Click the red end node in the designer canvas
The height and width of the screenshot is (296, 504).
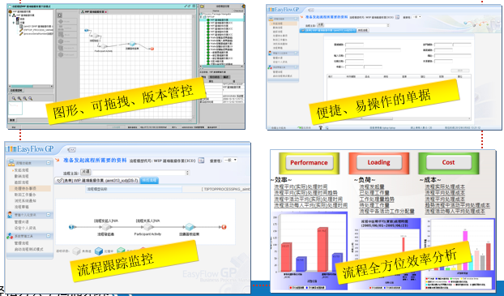[x=152, y=49]
